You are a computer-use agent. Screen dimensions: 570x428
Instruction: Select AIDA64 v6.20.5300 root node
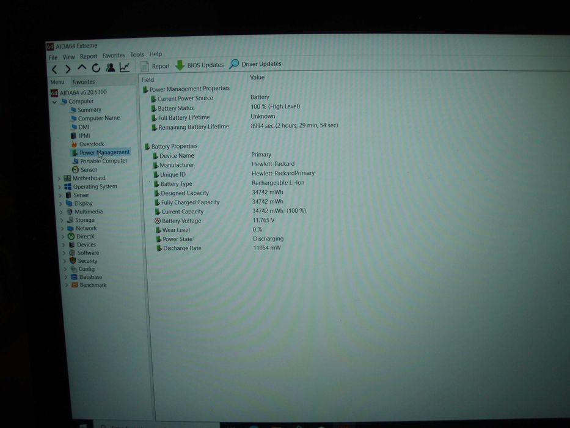click(x=79, y=92)
